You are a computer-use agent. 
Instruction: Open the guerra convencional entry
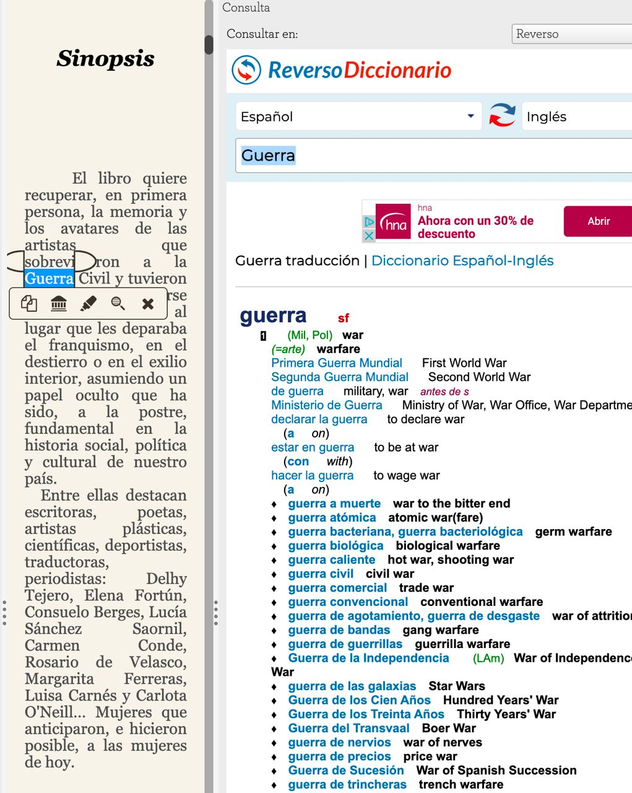[348, 602]
